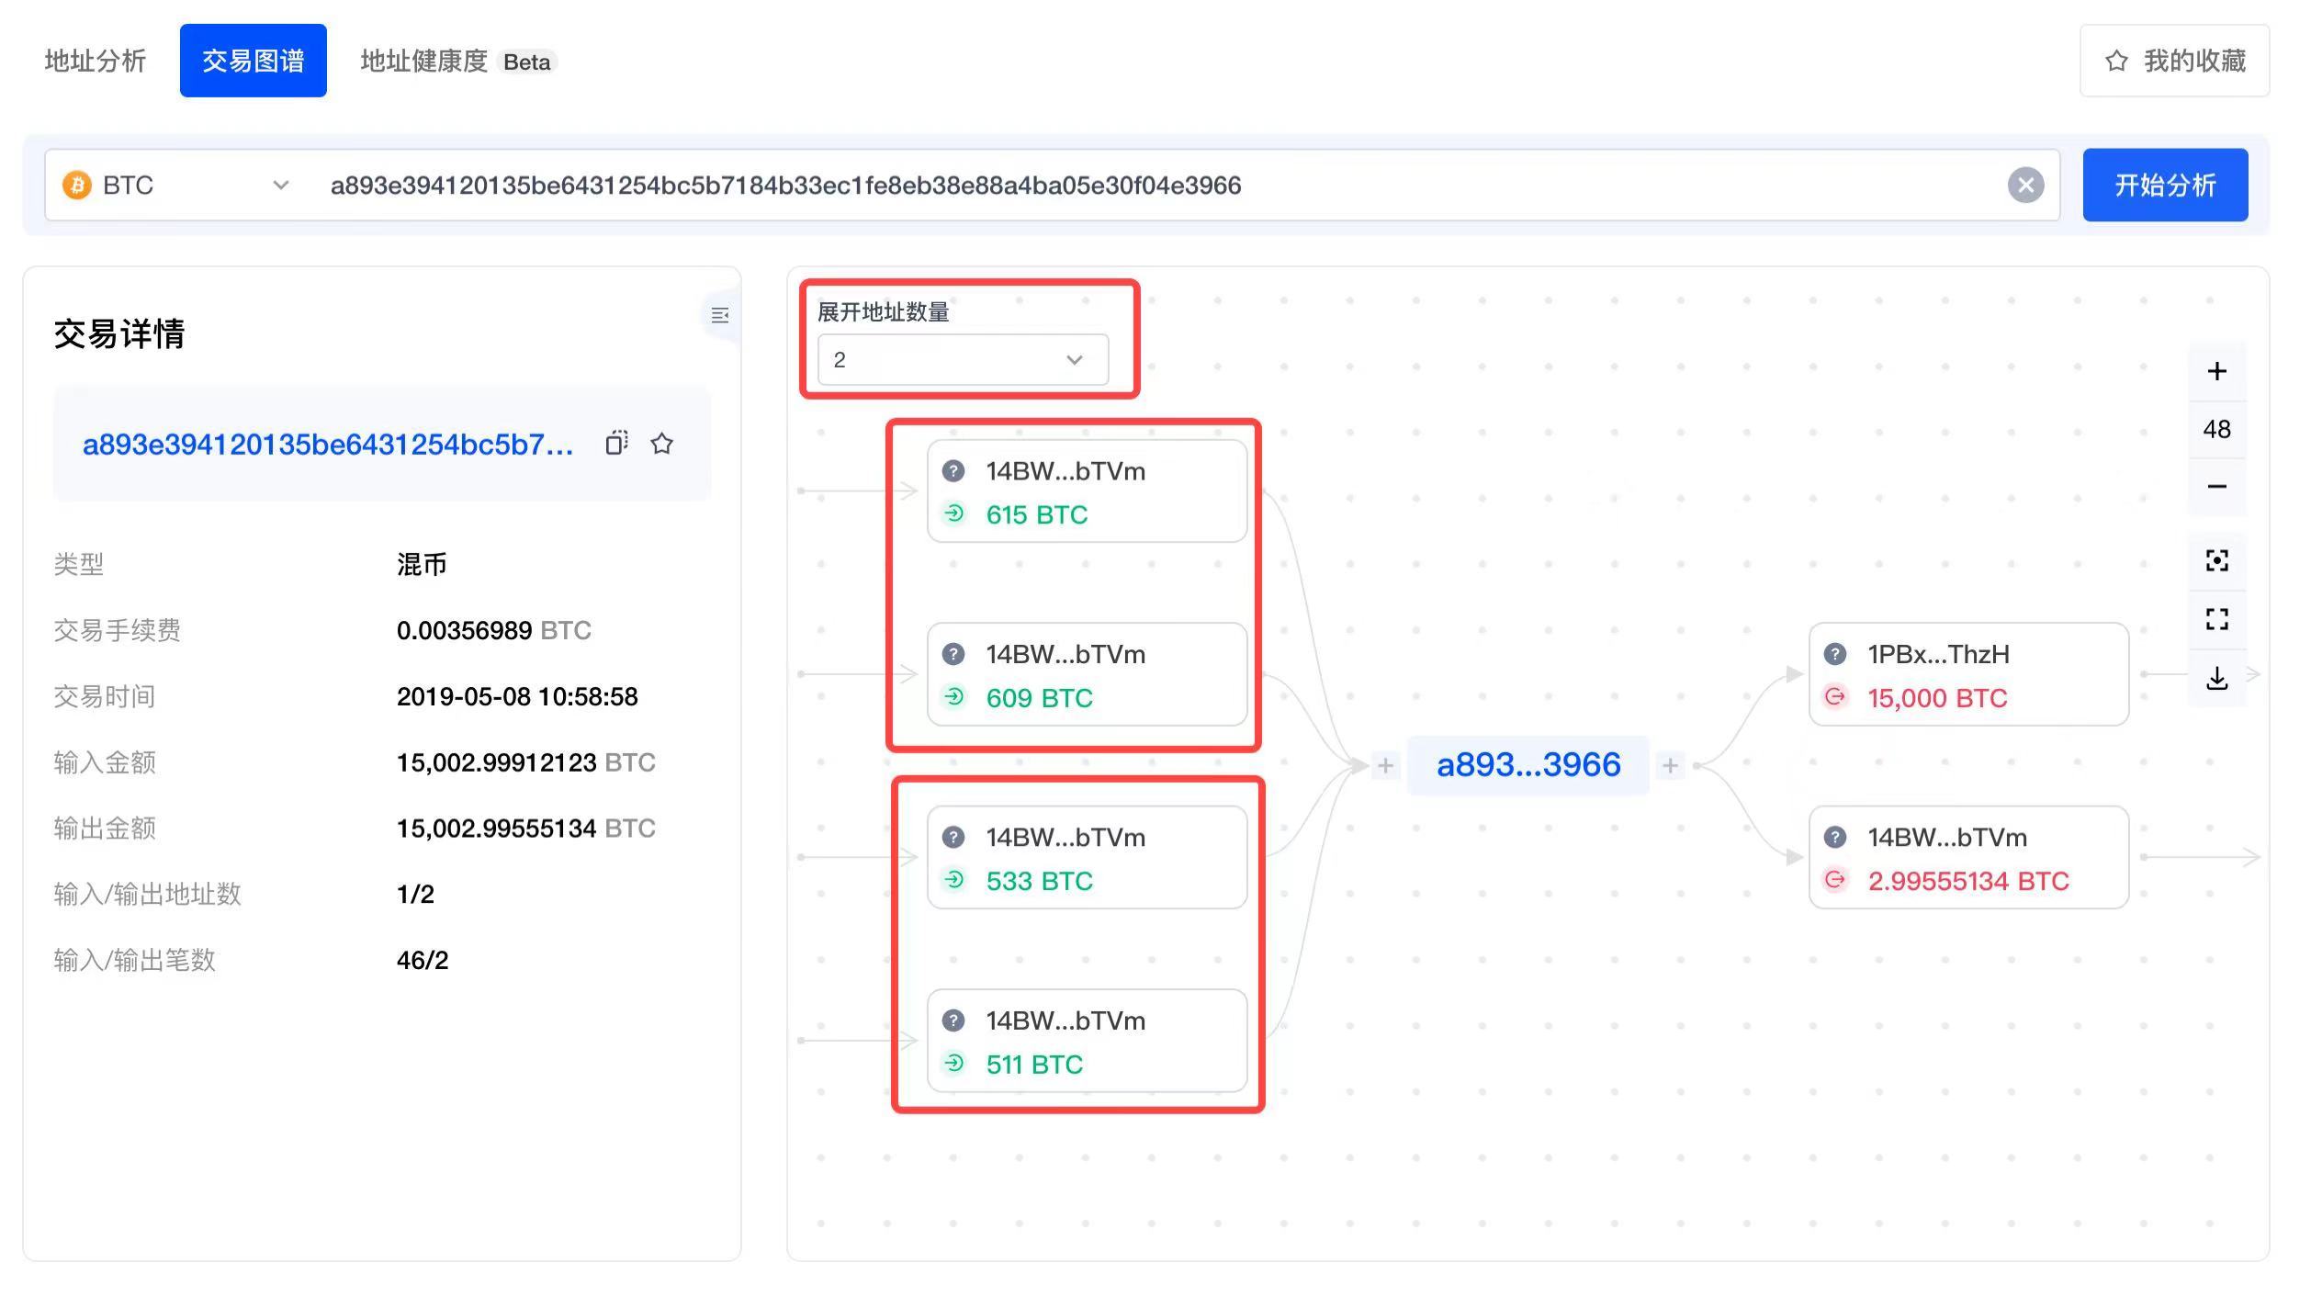
Task: Click the star icon in 我的收藏
Action: [x=2116, y=61]
